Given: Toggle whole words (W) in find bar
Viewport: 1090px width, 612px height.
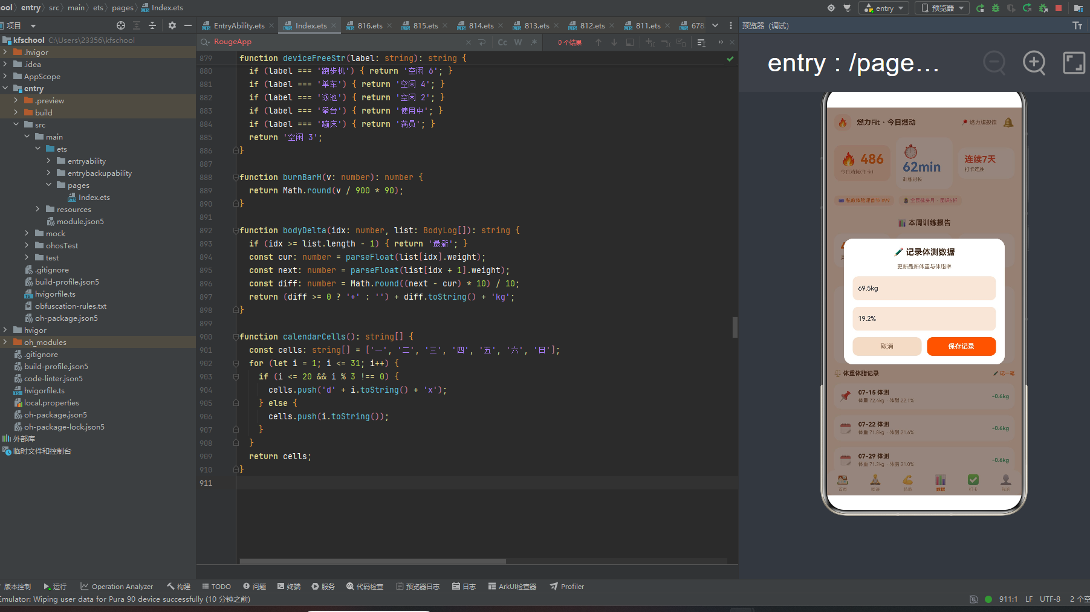Looking at the screenshot, I should (x=518, y=42).
